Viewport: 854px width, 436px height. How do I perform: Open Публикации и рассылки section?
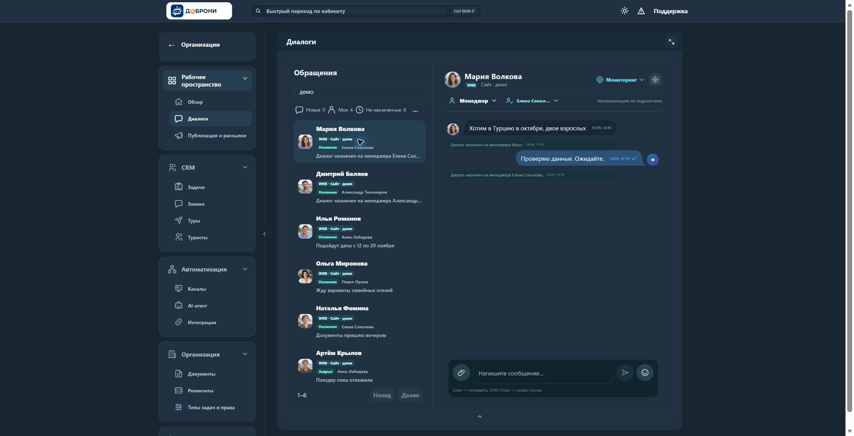point(211,136)
